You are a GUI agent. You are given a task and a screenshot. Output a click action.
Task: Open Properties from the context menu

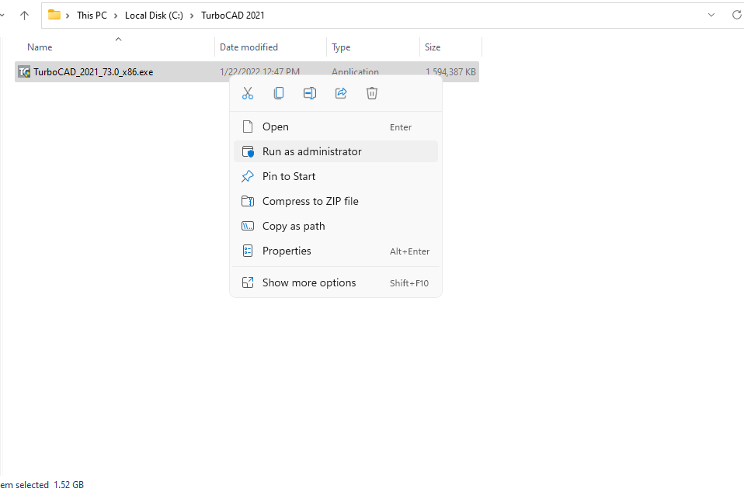pos(336,251)
